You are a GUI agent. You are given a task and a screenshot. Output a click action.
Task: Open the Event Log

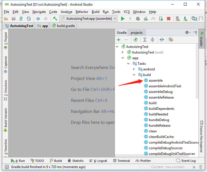[186, 161]
